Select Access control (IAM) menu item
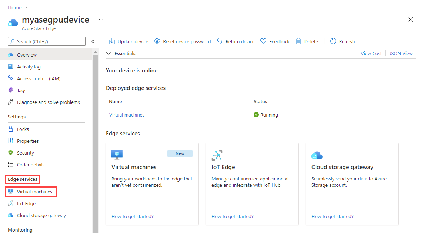Viewport: 424px width, 233px height. pyautogui.click(x=39, y=78)
